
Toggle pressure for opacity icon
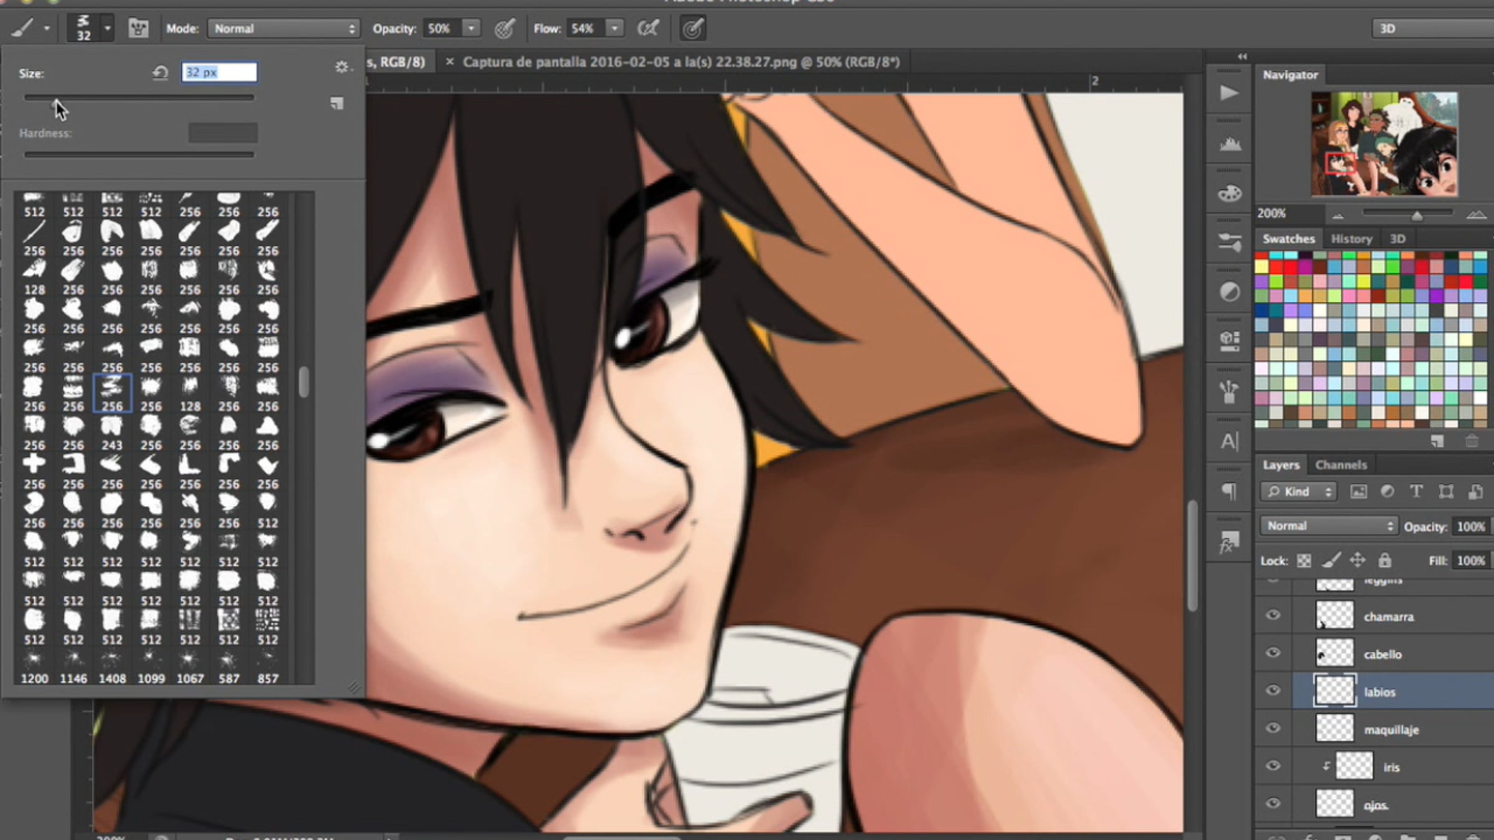click(504, 29)
